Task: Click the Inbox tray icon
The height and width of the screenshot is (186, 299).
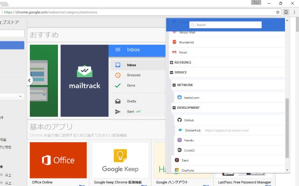Action: [118, 65]
